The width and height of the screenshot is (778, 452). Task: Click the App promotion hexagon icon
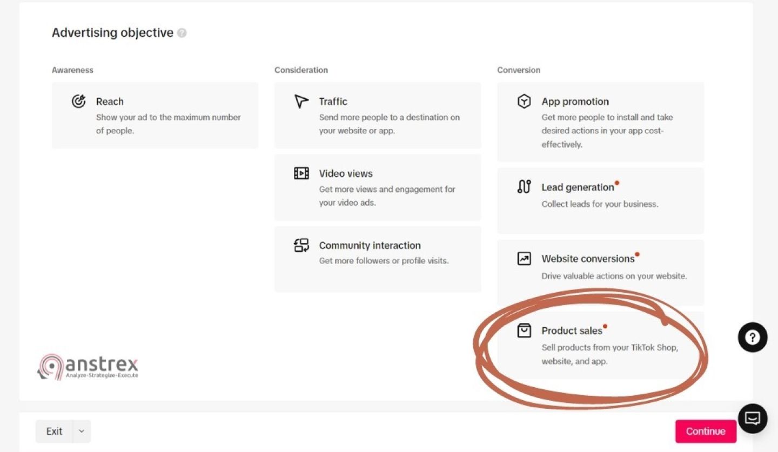(x=524, y=101)
